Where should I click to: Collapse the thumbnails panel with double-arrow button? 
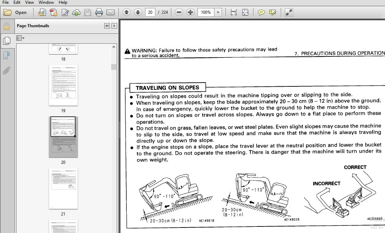tap(107, 26)
